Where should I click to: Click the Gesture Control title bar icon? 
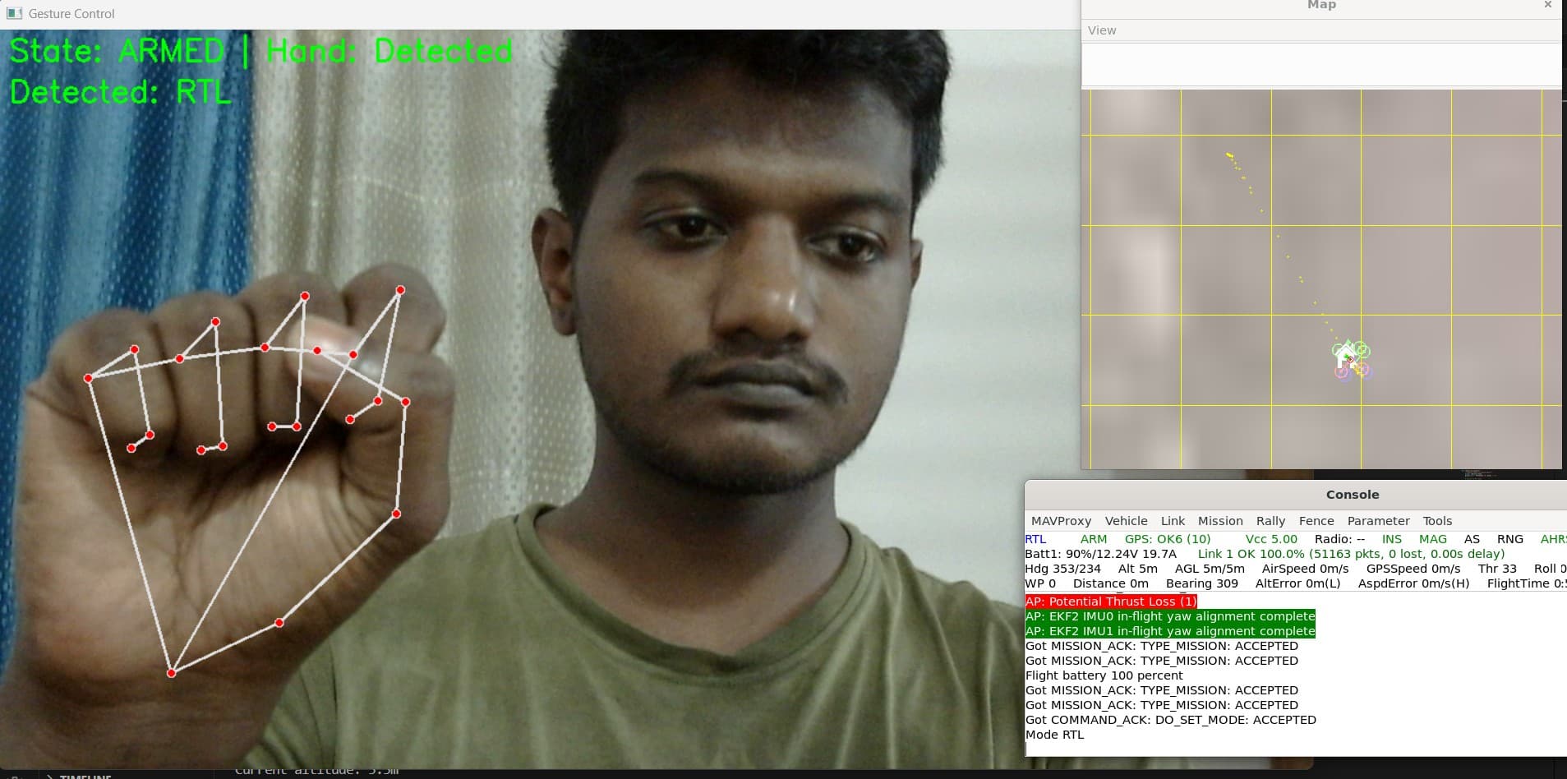pos(13,12)
